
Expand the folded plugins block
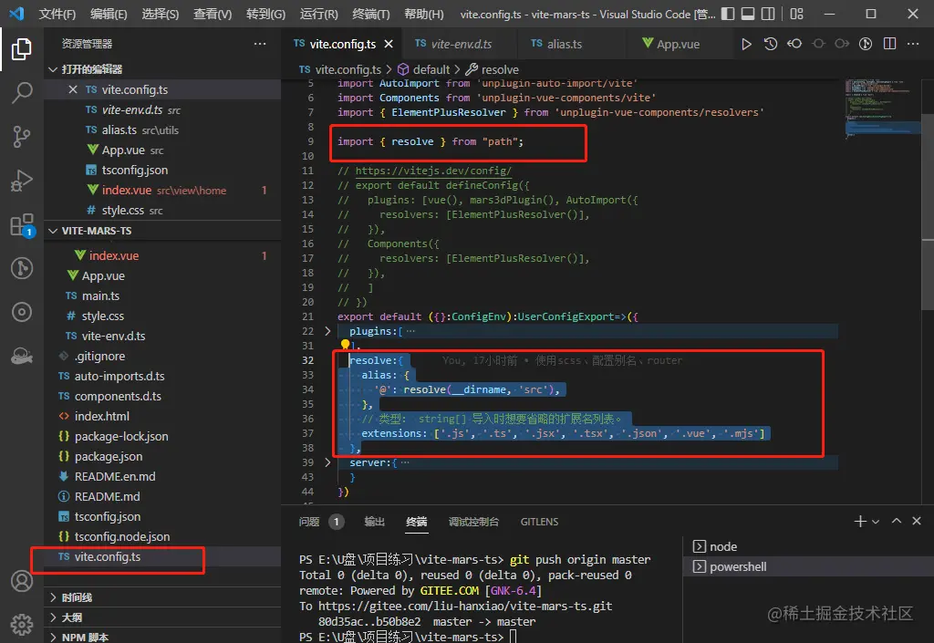pyautogui.click(x=328, y=331)
